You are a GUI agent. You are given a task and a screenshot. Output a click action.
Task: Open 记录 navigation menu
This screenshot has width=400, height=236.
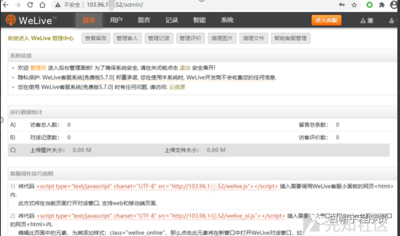(x=171, y=20)
